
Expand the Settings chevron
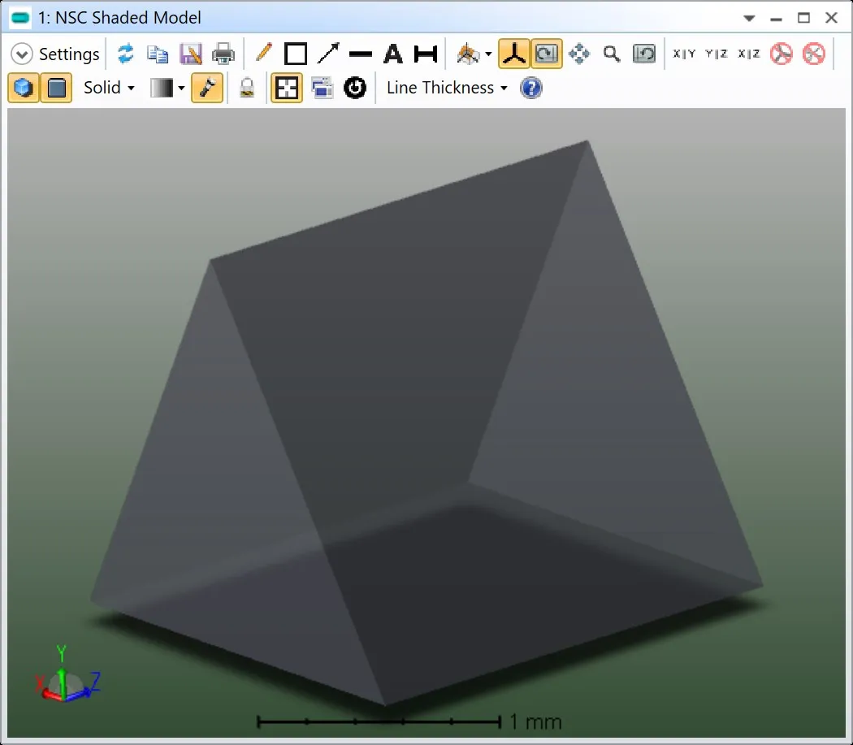click(x=22, y=54)
